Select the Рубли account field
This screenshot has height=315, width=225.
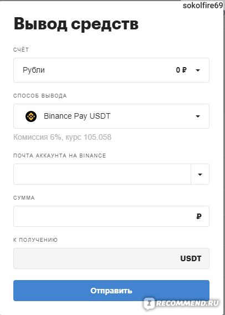111,70
